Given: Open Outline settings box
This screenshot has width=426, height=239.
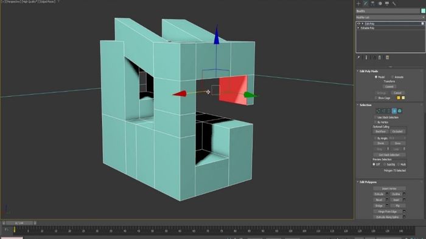Looking at the screenshot, I should [404, 194].
